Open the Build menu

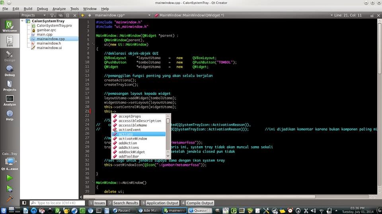(28, 9)
